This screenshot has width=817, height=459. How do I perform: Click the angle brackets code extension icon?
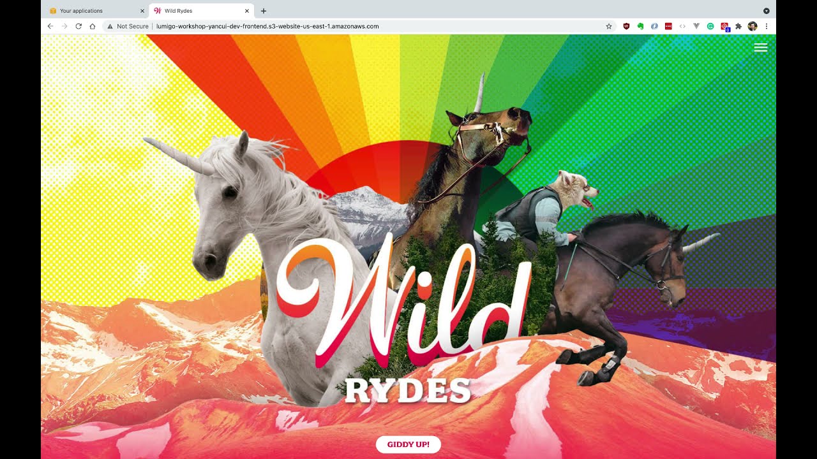pos(682,26)
